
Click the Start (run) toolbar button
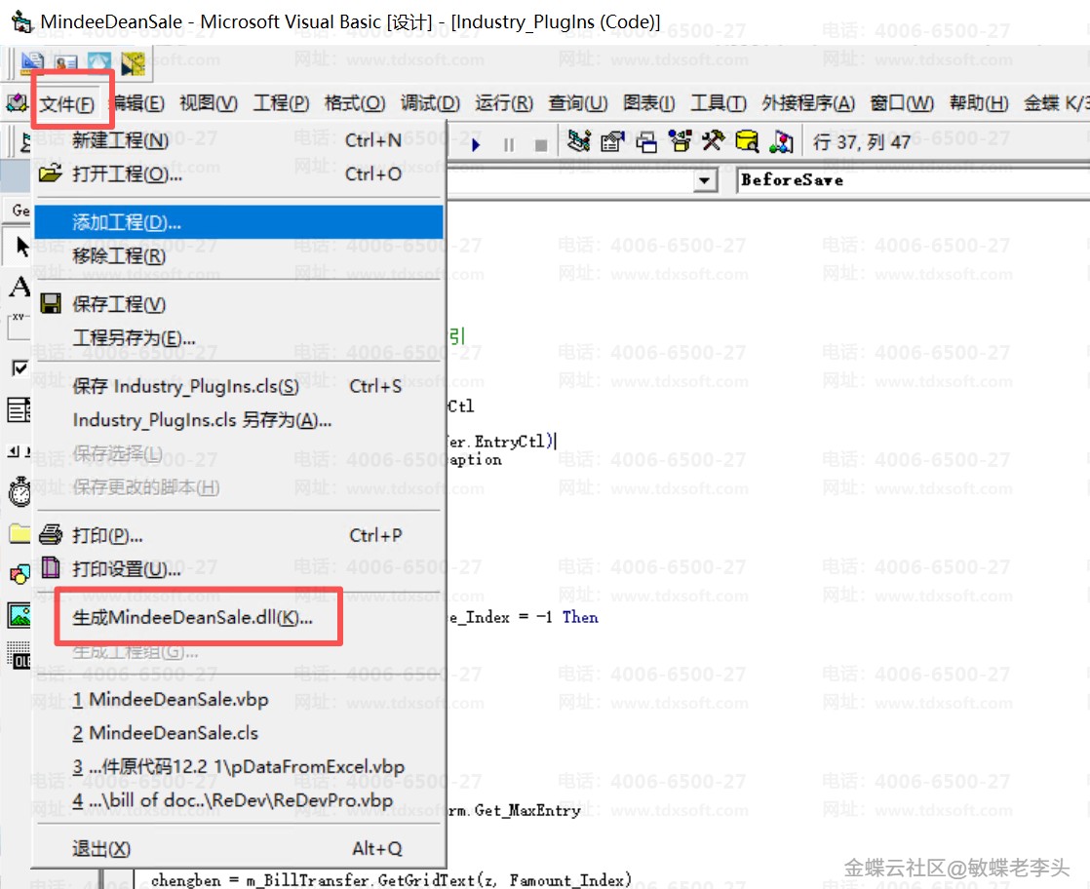coord(476,144)
